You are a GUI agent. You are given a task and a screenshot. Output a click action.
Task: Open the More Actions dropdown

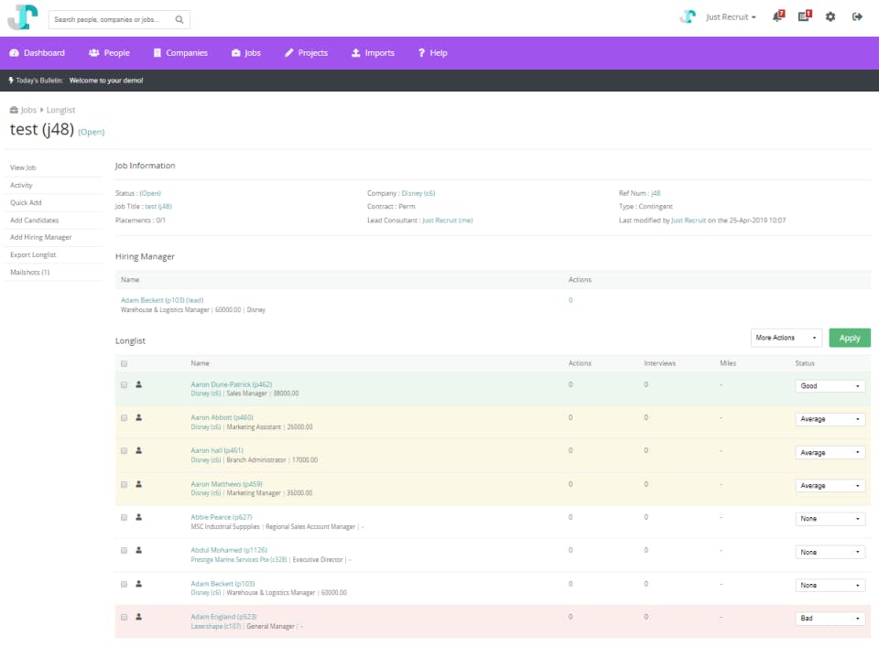[x=786, y=338]
